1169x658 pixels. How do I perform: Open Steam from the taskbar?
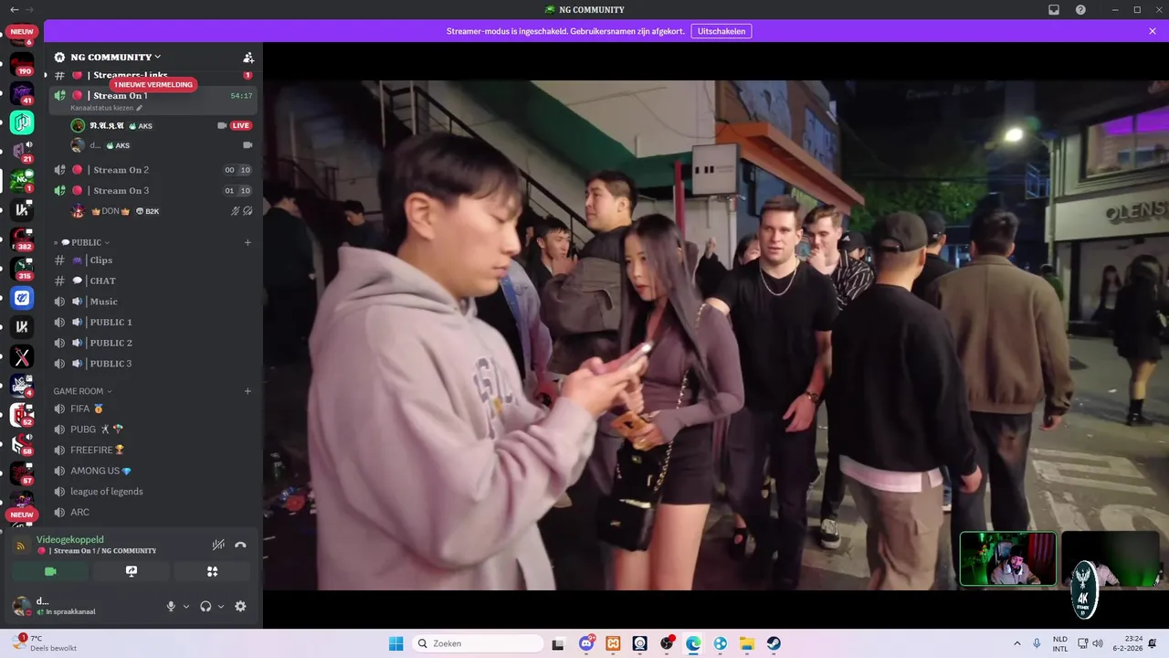point(774,643)
